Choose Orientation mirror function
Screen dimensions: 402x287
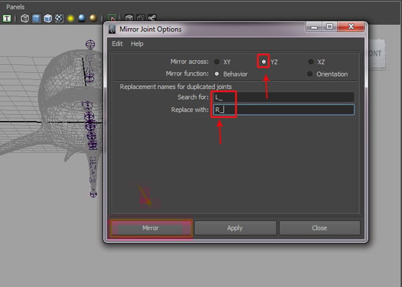310,74
